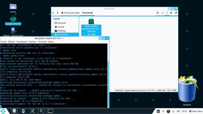Screen dimensions: 203x114
Task: Open the terminal Ajutor menu
Action: (x=51, y=41)
